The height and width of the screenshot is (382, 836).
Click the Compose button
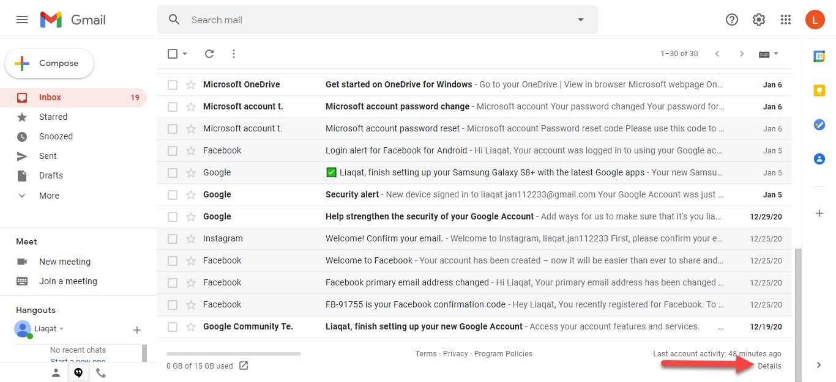click(x=50, y=64)
